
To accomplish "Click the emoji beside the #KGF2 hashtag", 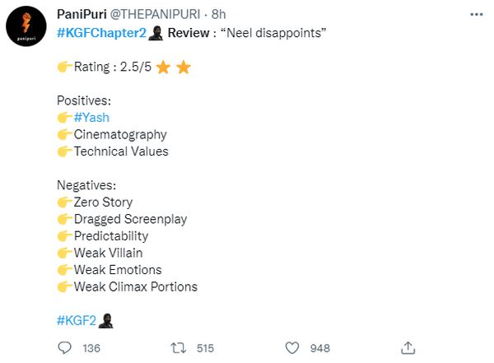I will pos(105,321).
